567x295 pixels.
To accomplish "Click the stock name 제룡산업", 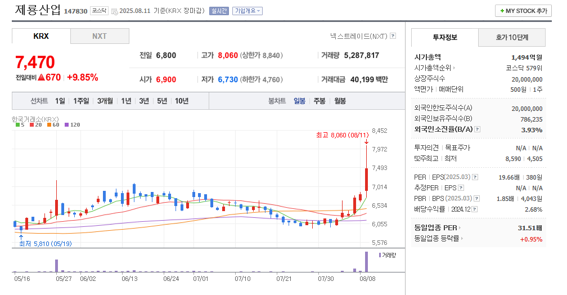I will click(38, 10).
